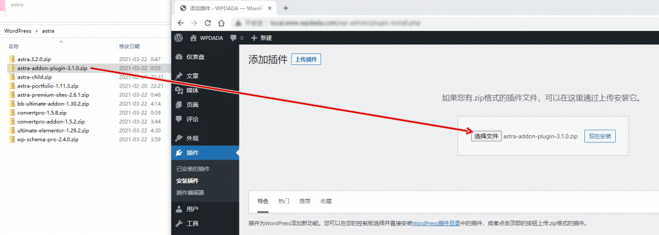Switch to the 收藏 tab
Viewport: 659px width, 235px height.
point(326,201)
